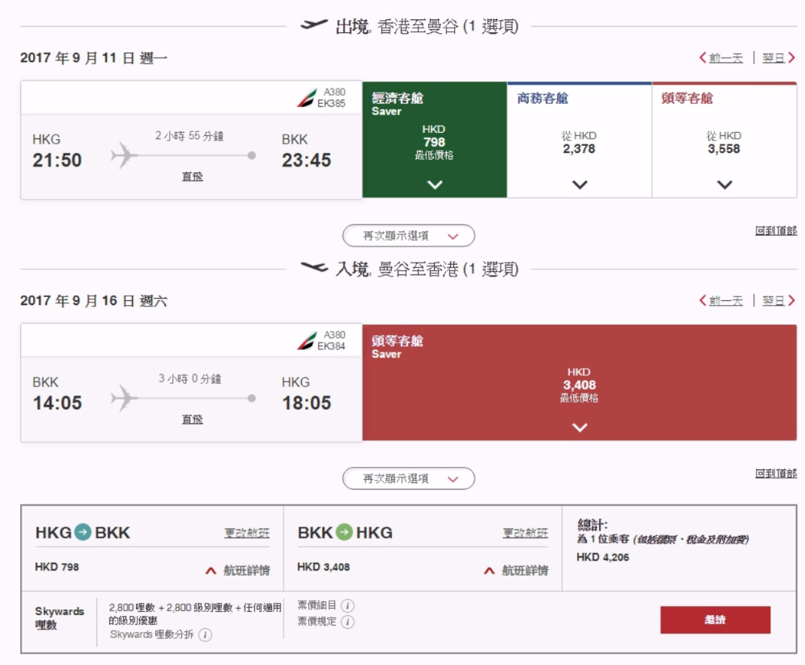Click outbound departing airplane icon in header

(314, 25)
